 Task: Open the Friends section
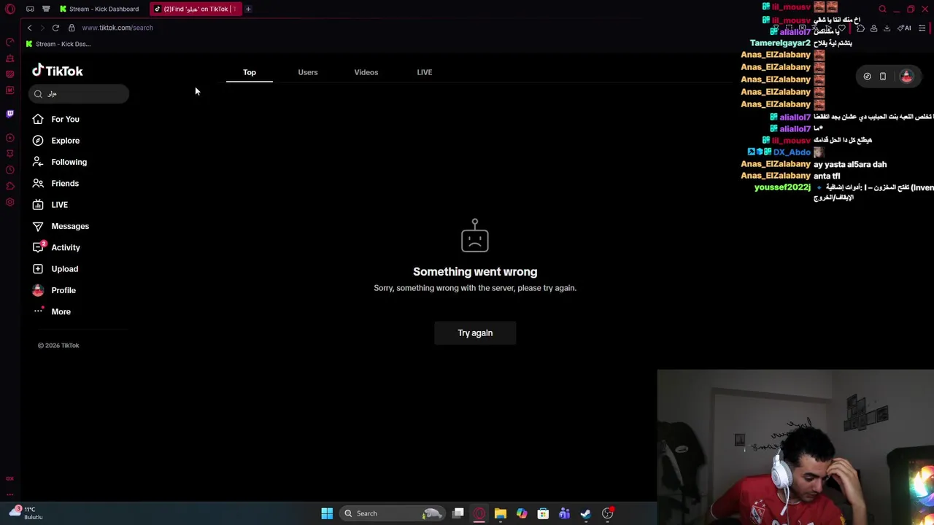pos(55,183)
